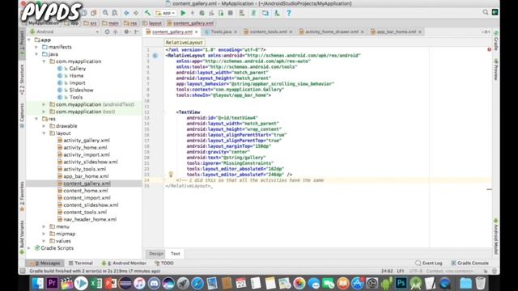Expand the manifests folder
This screenshot has width=518, height=291.
(36, 47)
